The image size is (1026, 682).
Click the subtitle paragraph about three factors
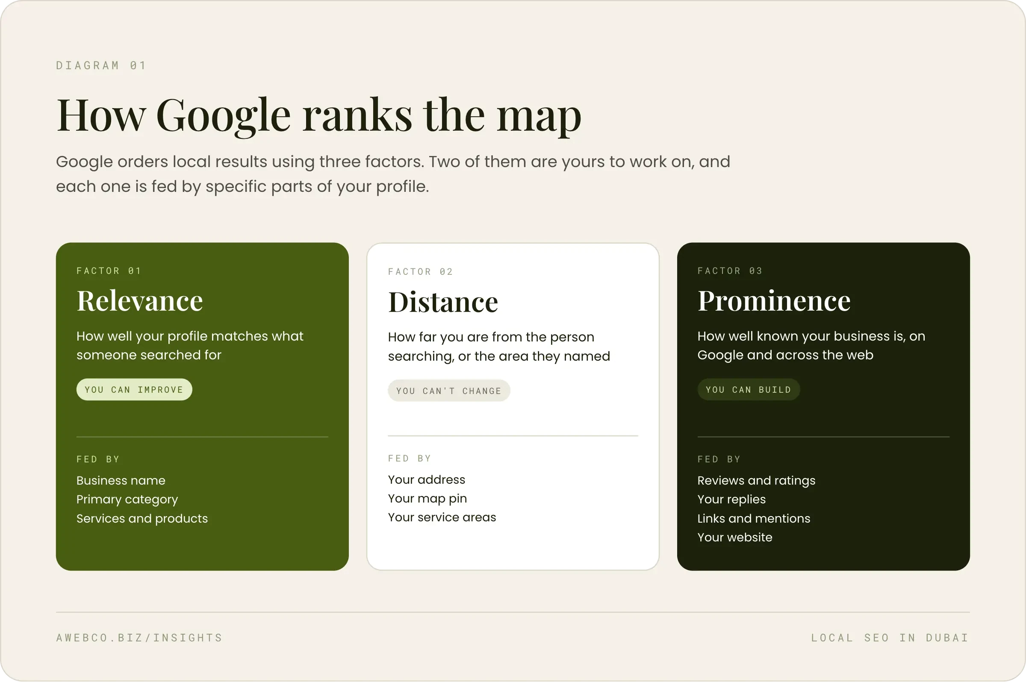click(393, 174)
